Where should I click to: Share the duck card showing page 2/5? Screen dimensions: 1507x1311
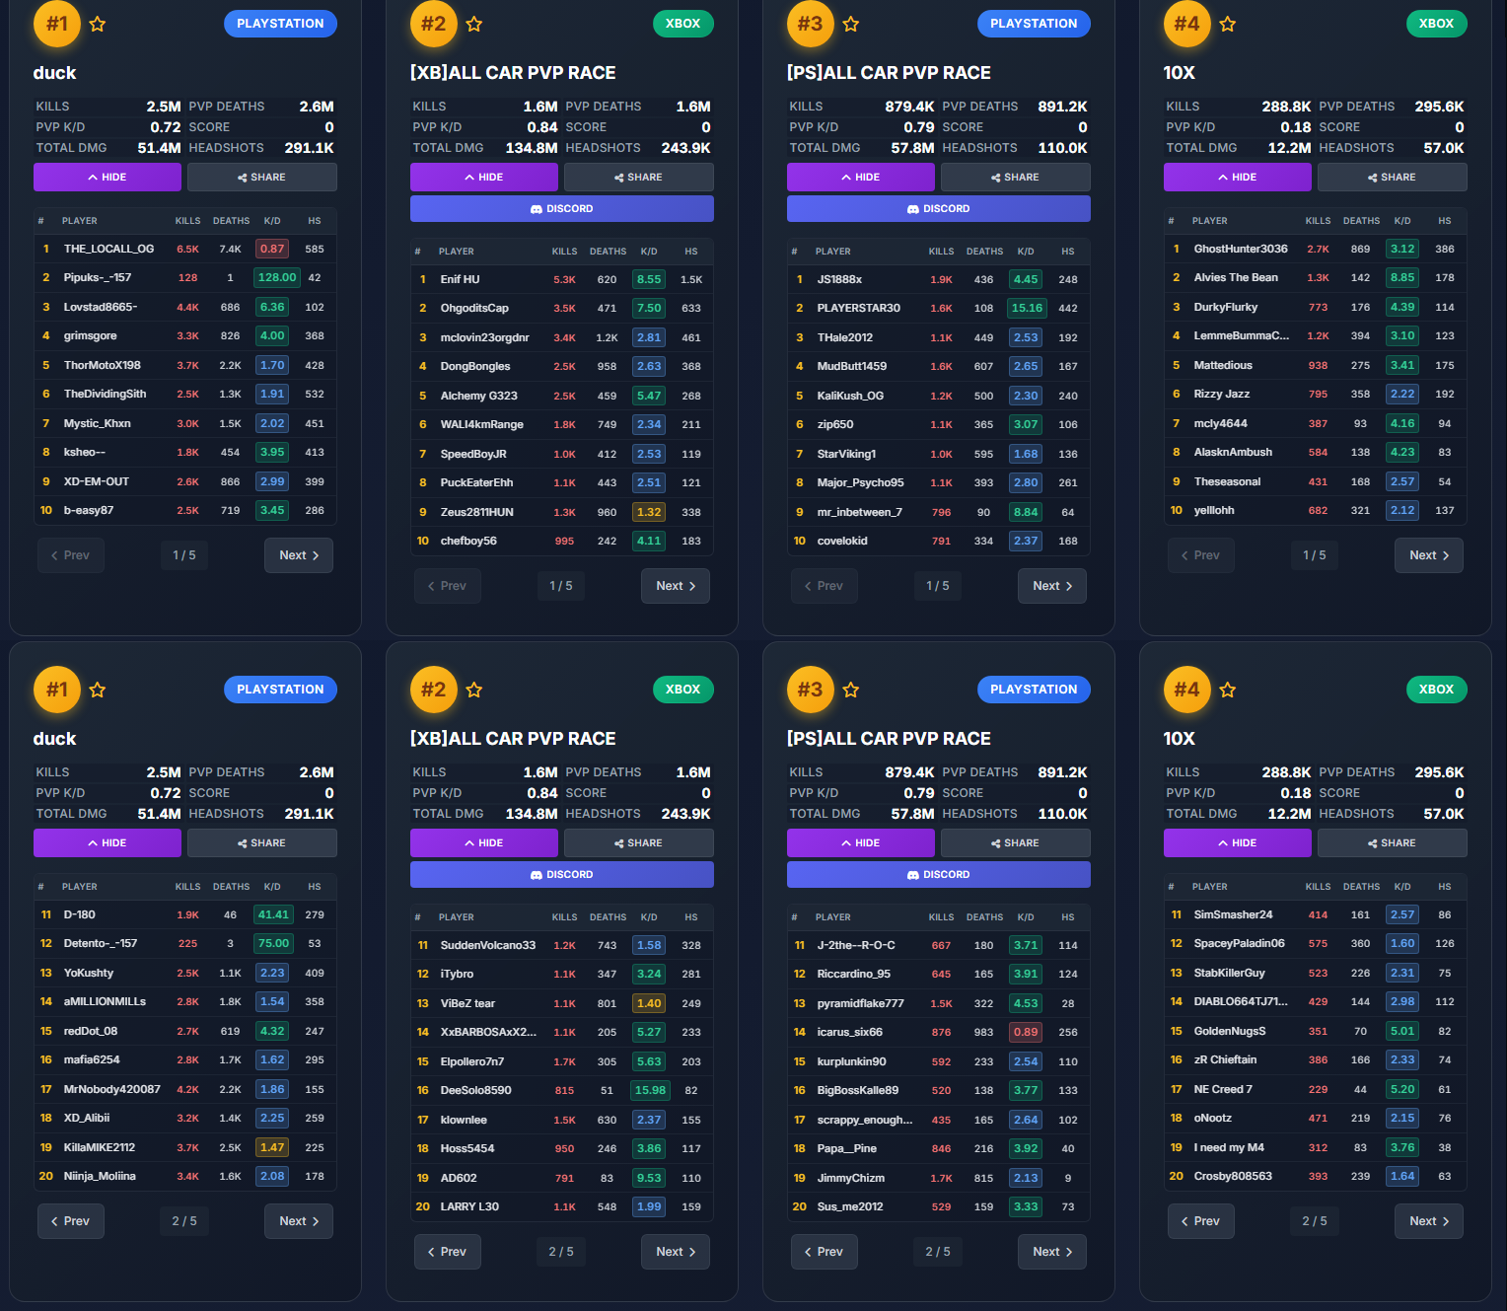point(262,843)
